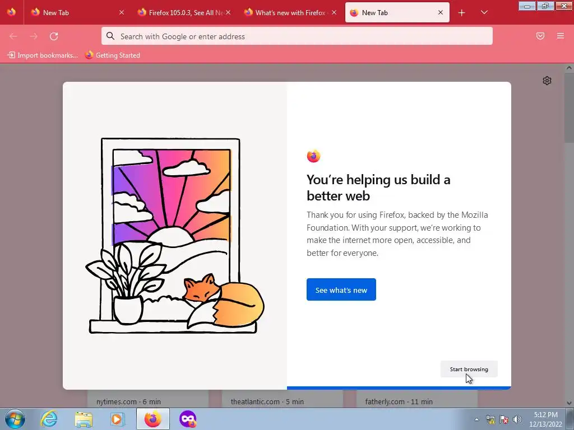Open Windows Explorer from taskbar
The image size is (574, 430).
[84, 419]
